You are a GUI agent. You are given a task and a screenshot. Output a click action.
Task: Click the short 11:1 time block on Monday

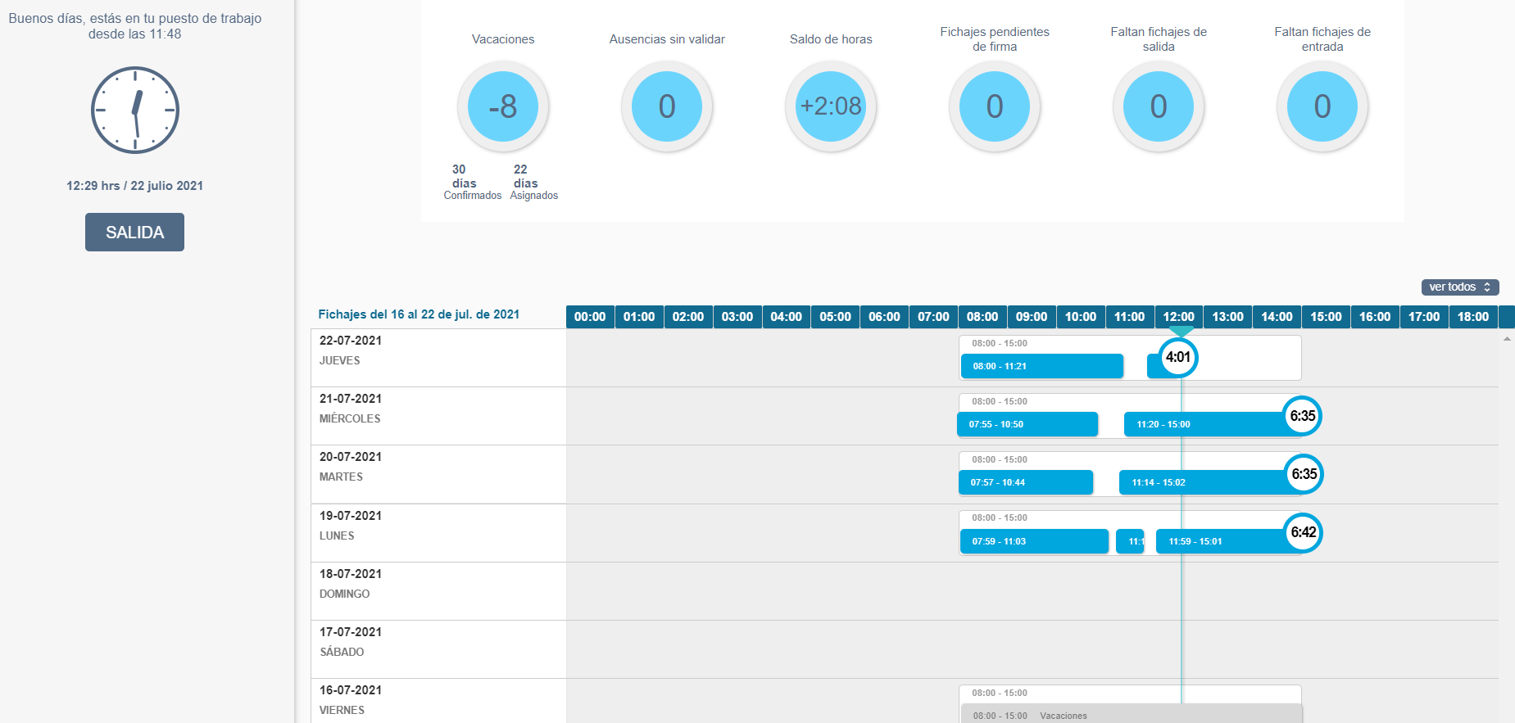[x=1130, y=541]
